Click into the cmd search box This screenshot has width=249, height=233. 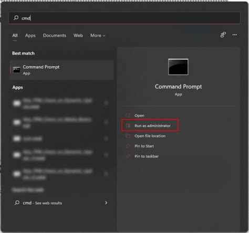point(124,18)
